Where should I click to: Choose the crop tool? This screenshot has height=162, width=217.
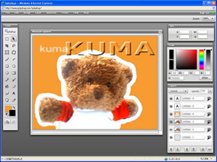point(7,46)
